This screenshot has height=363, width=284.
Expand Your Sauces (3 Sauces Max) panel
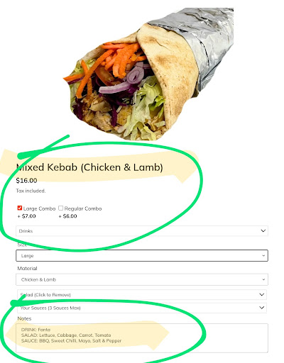tap(142, 308)
